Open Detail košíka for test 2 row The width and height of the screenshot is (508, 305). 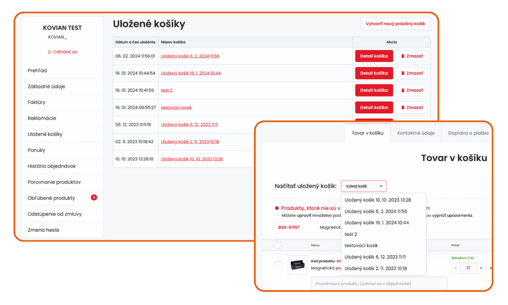(x=374, y=91)
